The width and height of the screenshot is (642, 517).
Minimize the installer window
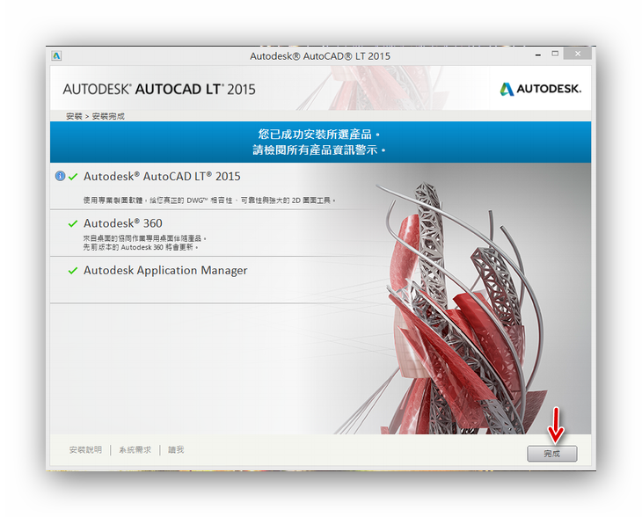[x=538, y=54]
